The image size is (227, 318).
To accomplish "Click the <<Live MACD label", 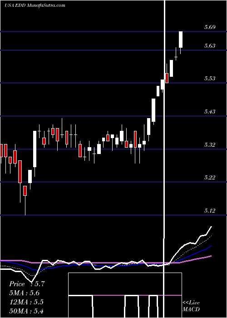I will pyautogui.click(x=191, y=306).
